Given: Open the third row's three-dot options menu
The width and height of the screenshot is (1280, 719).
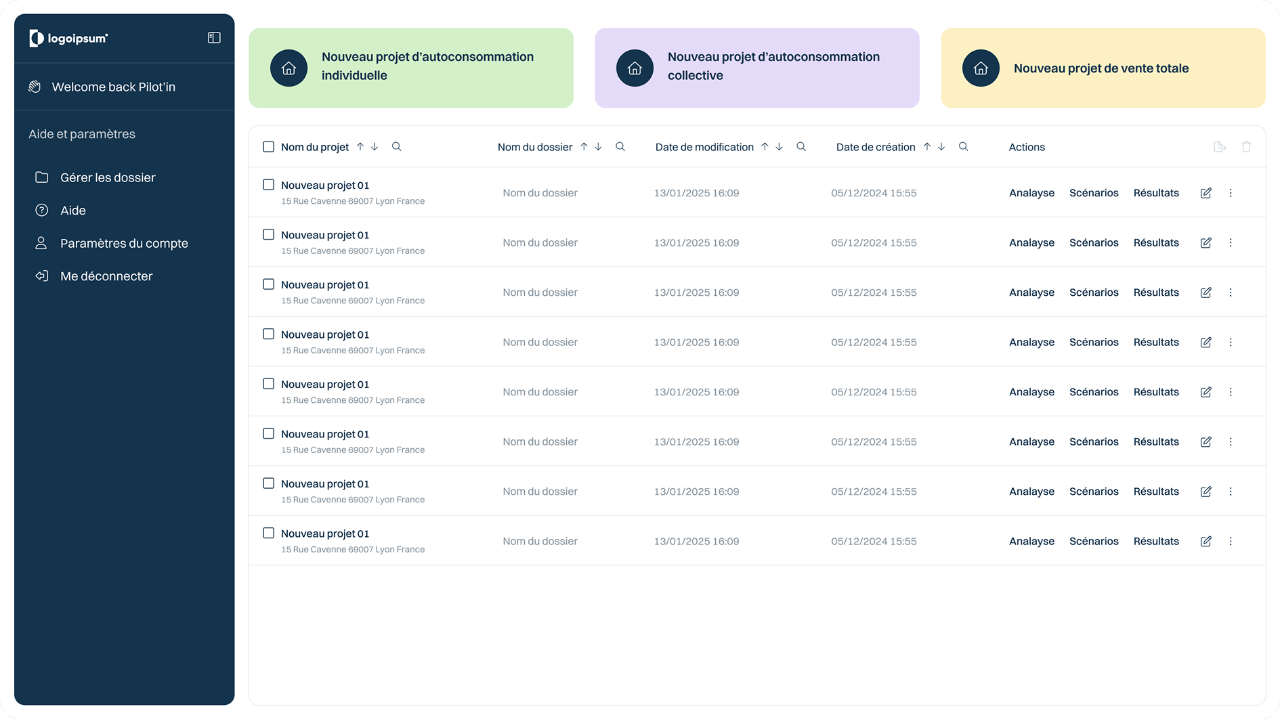Looking at the screenshot, I should coord(1231,292).
